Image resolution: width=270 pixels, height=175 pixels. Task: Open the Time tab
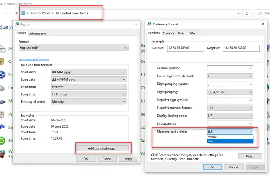point(181,33)
